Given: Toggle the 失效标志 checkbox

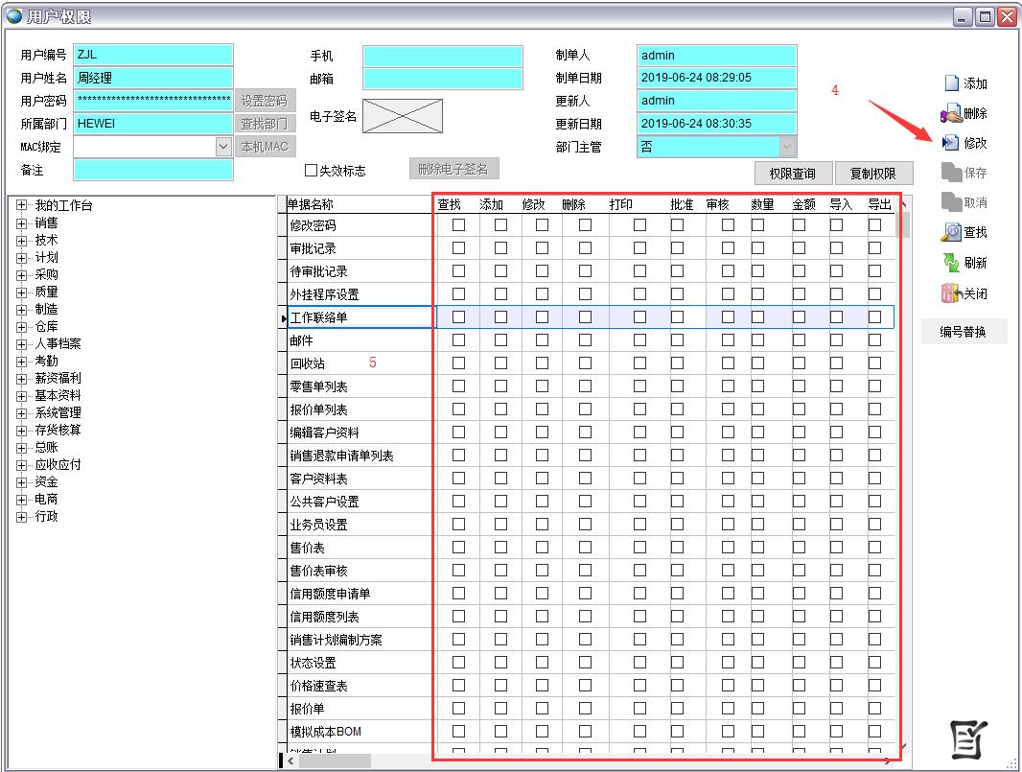Looking at the screenshot, I should (x=311, y=171).
